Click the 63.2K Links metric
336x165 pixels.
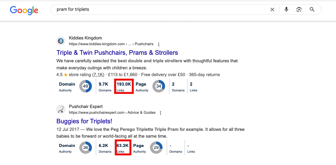point(123,148)
